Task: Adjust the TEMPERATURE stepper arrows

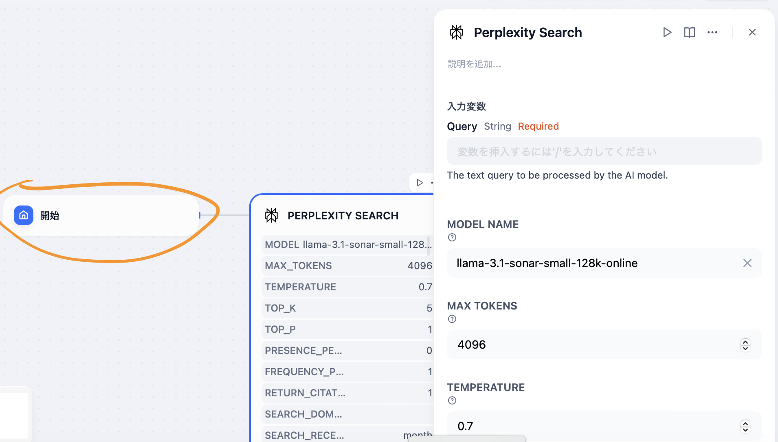Action: pos(745,427)
